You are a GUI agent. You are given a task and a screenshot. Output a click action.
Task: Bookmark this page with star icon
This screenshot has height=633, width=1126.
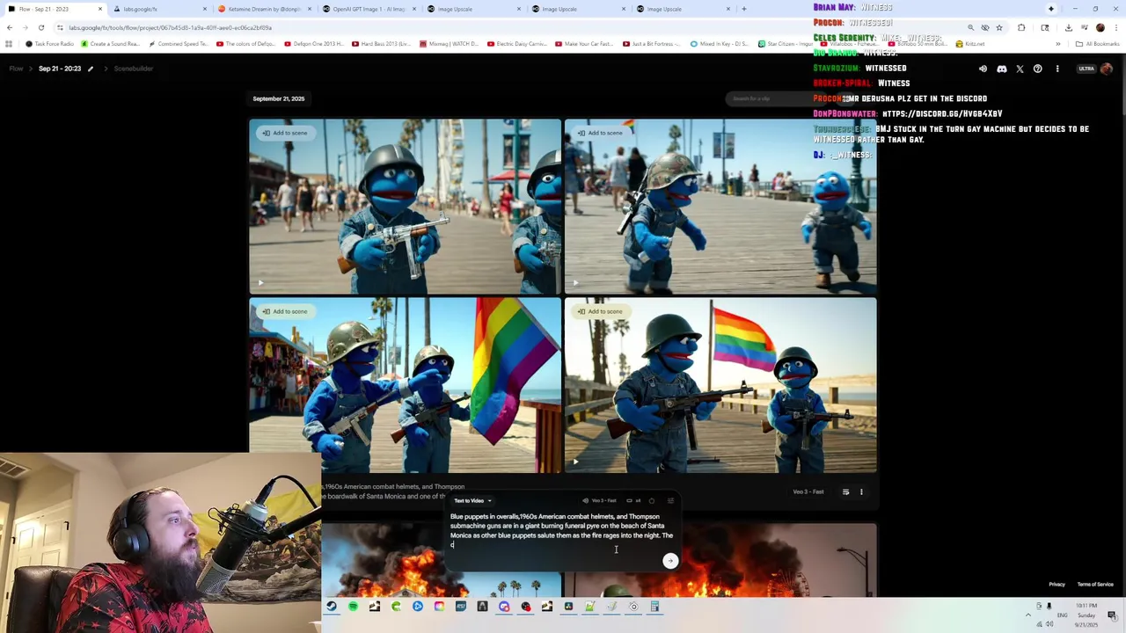(999, 27)
